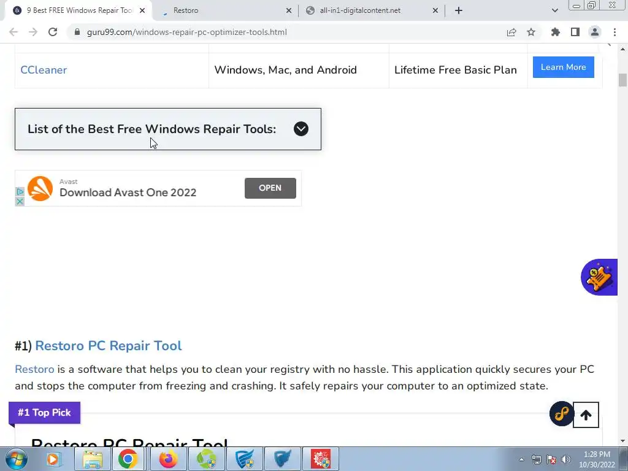This screenshot has width=628, height=471.
Task: Launch Firefox from the taskbar
Action: click(168, 459)
